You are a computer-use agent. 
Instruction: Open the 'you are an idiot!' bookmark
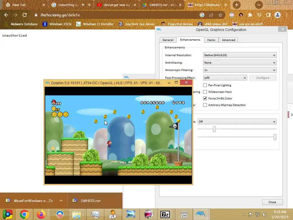(x=248, y=24)
